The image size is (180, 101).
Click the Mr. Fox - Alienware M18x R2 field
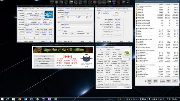click(x=67, y=66)
